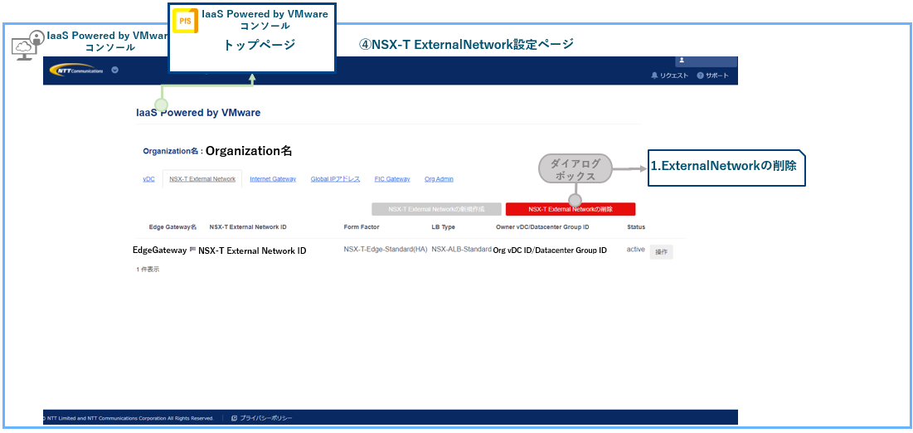Select the EdgeGateway name cell
This screenshot has height=433, width=913.
159,250
